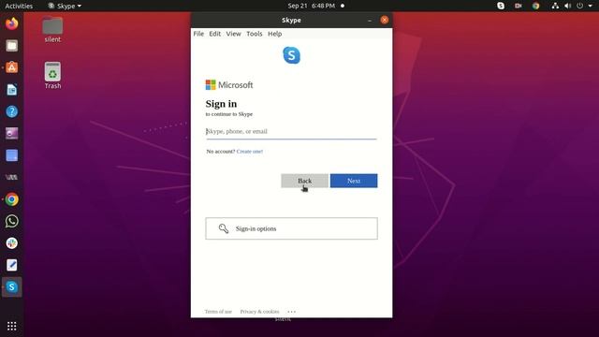The width and height of the screenshot is (599, 337).
Task: Click the Skype logo in sign-in window
Action: [x=291, y=55]
